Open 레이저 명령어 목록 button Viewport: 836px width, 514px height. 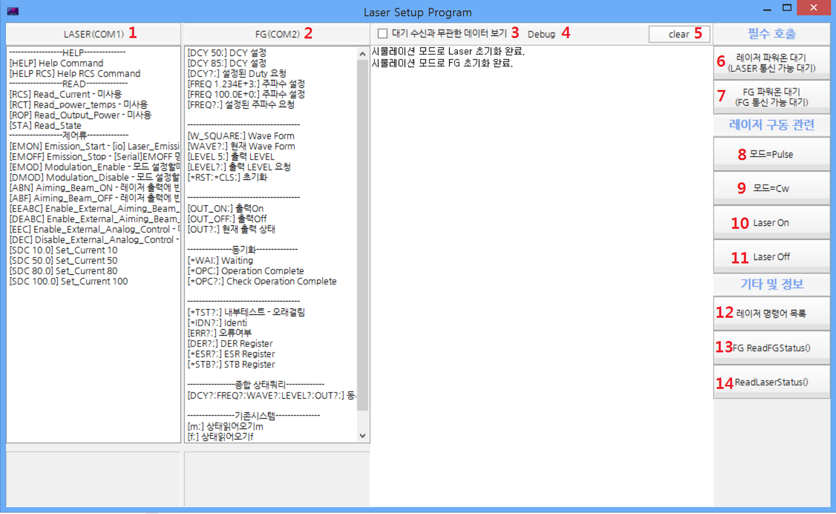click(771, 313)
